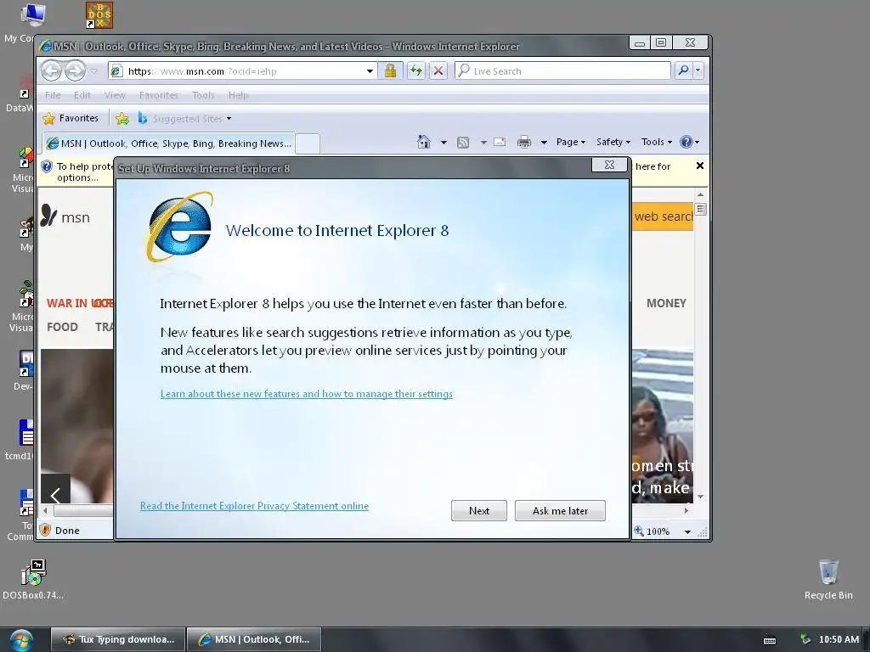This screenshot has height=652, width=870.
Task: Close the yellow information bar
Action: coord(700,166)
